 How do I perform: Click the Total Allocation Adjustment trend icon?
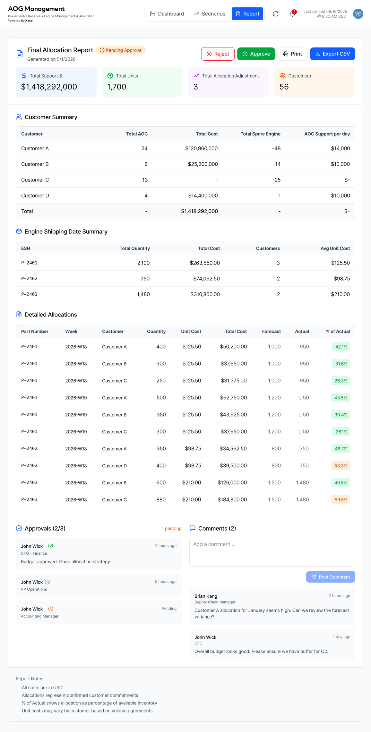pyautogui.click(x=196, y=76)
